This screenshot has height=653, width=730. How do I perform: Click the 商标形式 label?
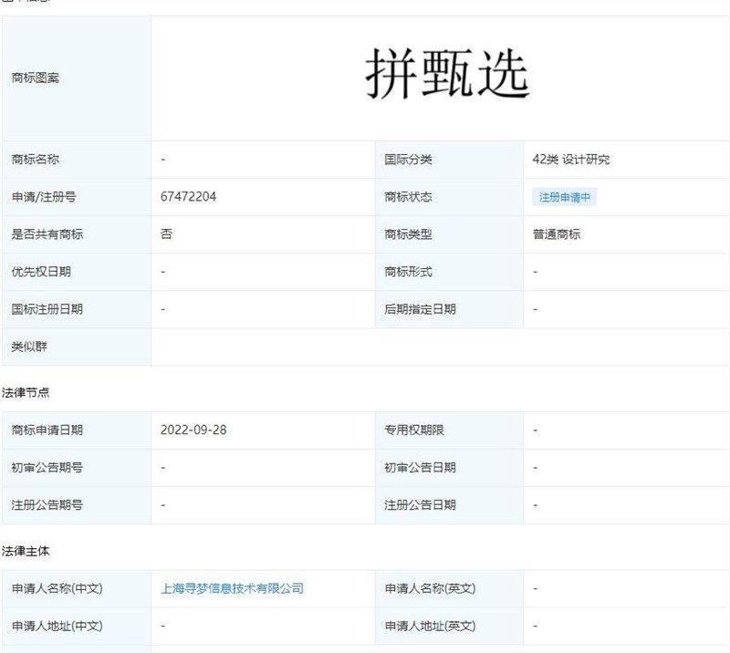(x=408, y=272)
